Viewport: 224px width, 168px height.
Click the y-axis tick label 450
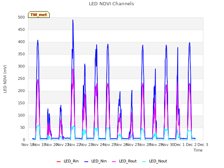(x=21, y=29)
